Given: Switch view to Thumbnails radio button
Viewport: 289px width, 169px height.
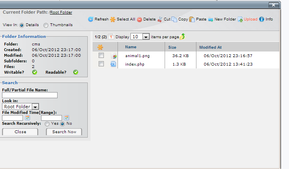Looking at the screenshot, I should click(x=46, y=25).
